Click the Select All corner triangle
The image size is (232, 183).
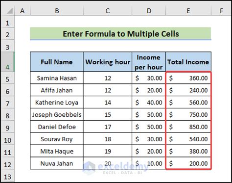coord(10,11)
